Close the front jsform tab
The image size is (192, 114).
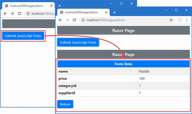(106, 12)
